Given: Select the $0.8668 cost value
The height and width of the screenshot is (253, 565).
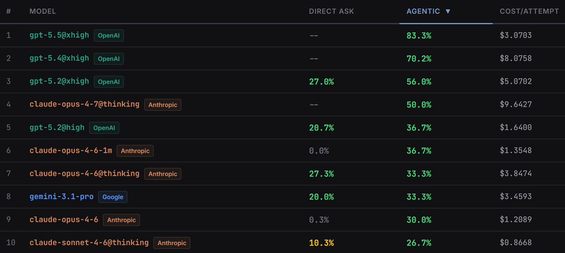Looking at the screenshot, I should pos(516,243).
